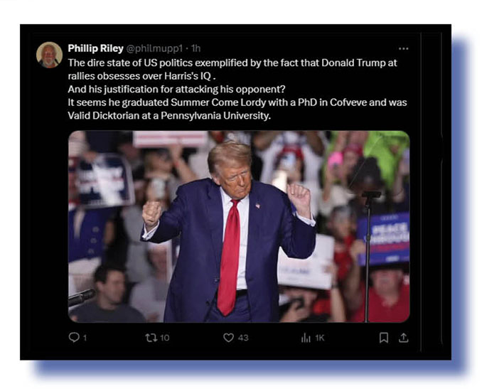Click the reply count of 1
This screenshot has height=389, width=504.
click(85, 338)
